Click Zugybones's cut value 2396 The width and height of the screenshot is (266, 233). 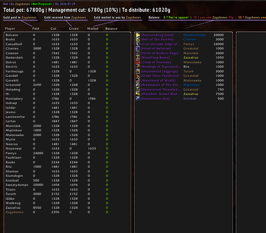click(x=55, y=212)
